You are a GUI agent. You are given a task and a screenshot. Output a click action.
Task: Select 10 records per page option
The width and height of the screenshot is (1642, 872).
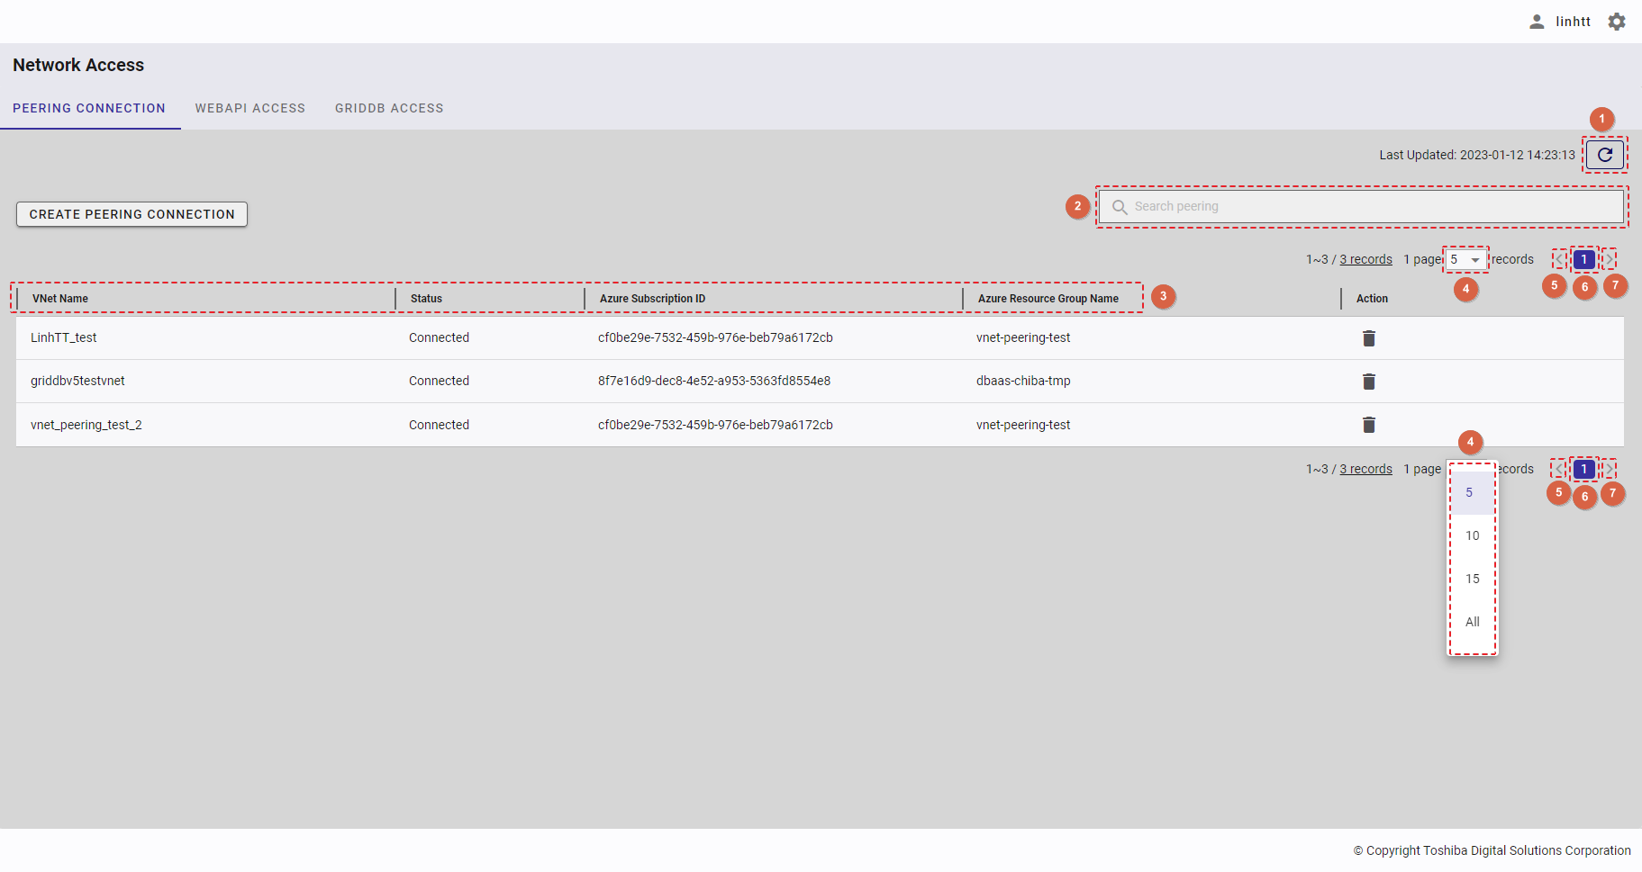point(1472,535)
